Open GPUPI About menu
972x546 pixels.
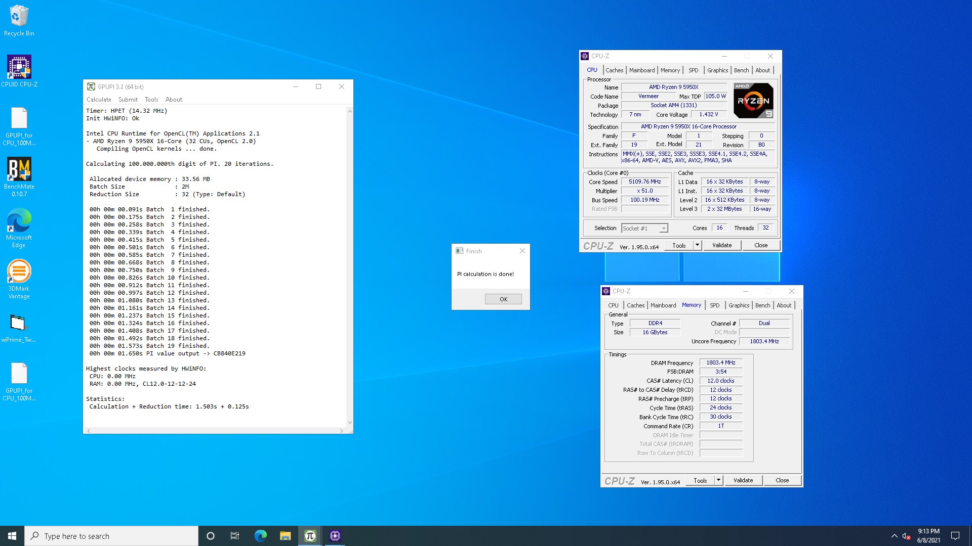(x=174, y=100)
